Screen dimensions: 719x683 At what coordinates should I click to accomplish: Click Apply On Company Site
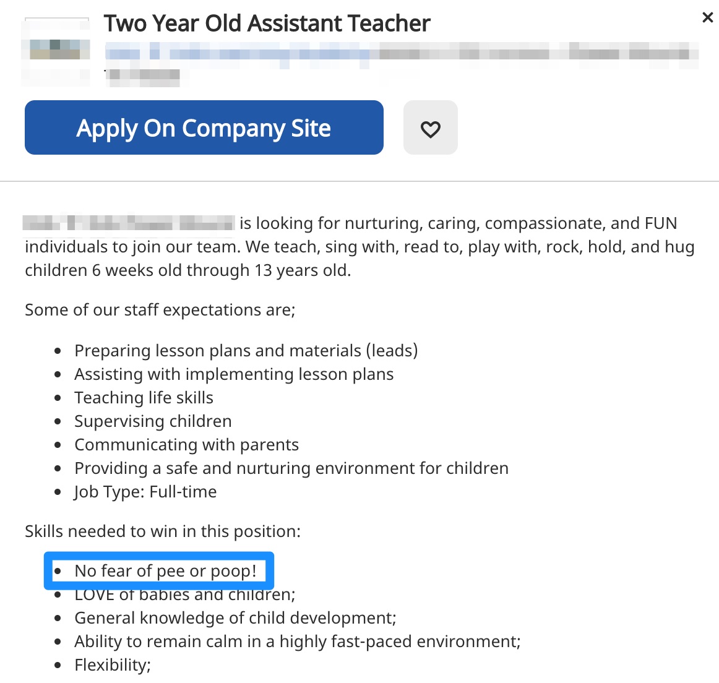click(204, 127)
